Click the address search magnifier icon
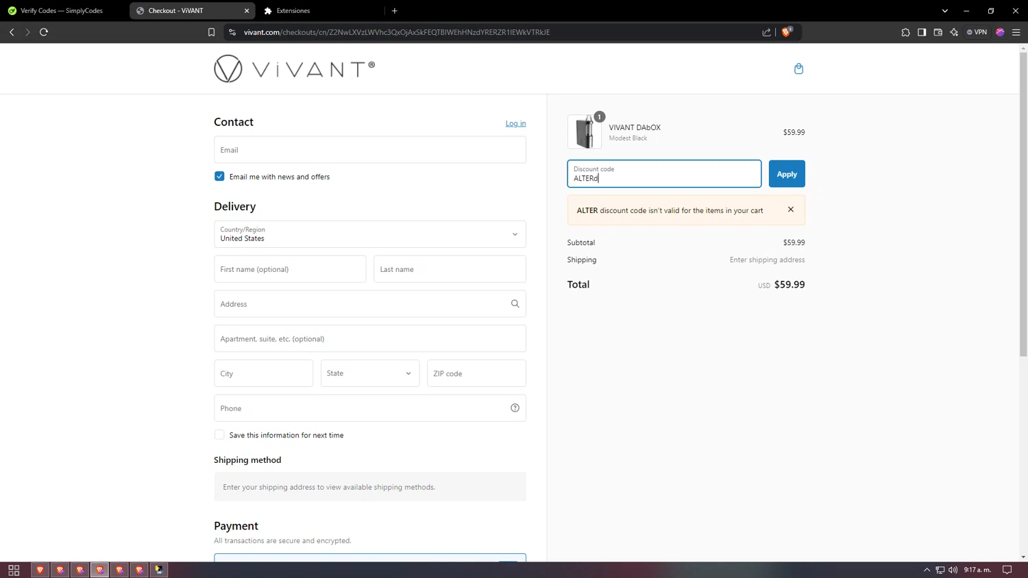Viewport: 1028px width, 578px height. click(x=515, y=304)
